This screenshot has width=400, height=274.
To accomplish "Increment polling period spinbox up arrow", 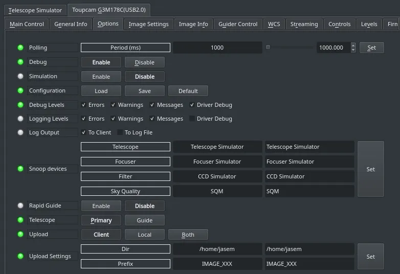I will click(353, 45).
